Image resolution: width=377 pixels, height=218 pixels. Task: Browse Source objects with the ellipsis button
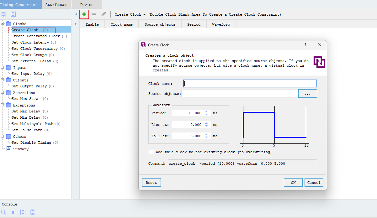307,93
